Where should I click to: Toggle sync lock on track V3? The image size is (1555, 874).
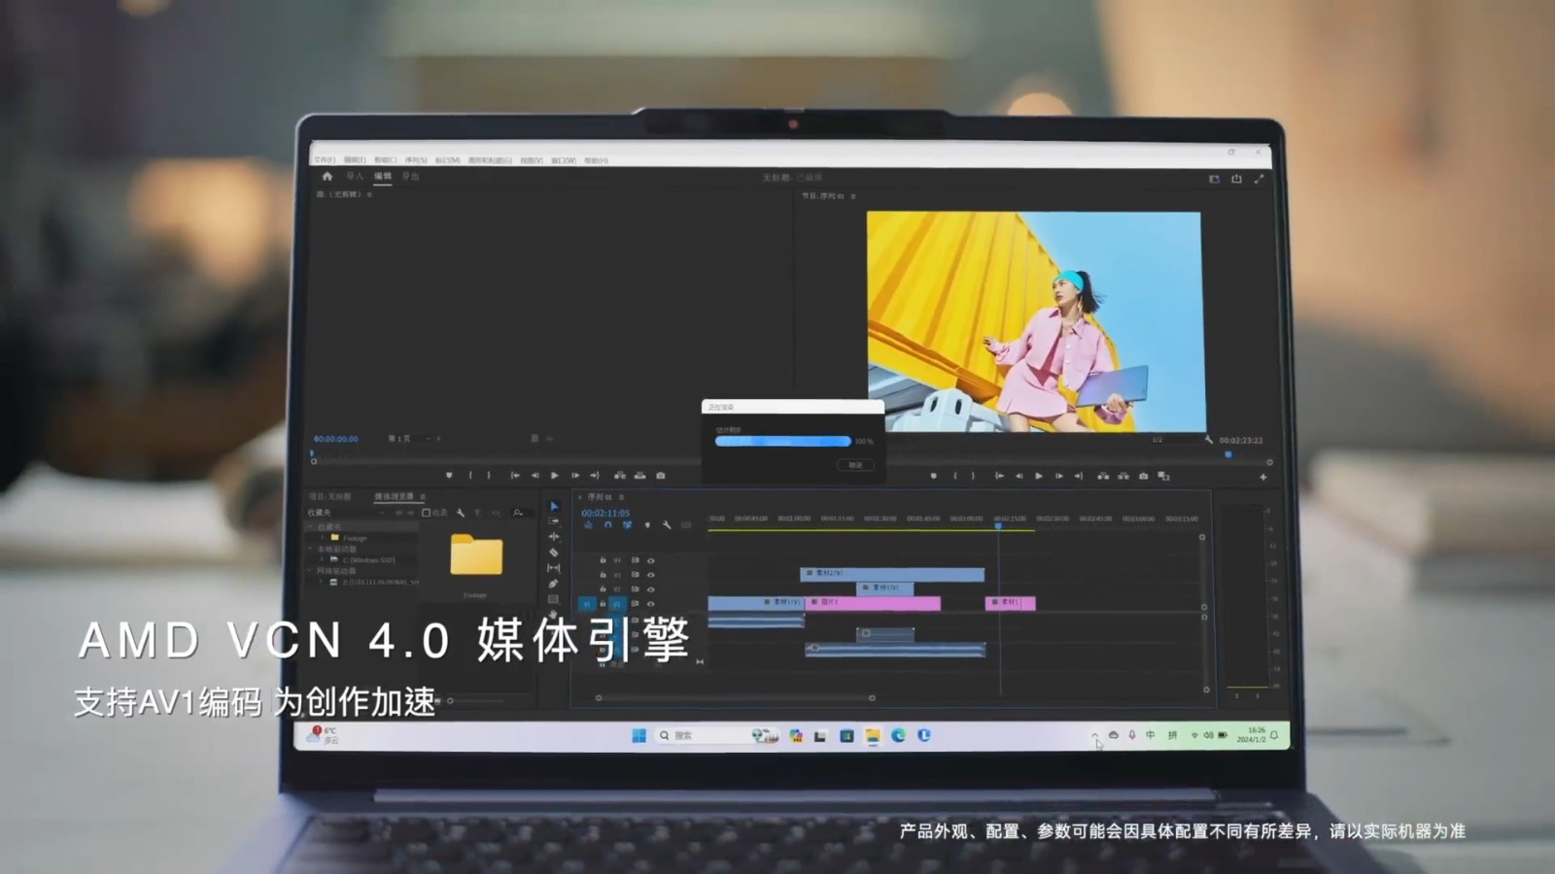[636, 575]
